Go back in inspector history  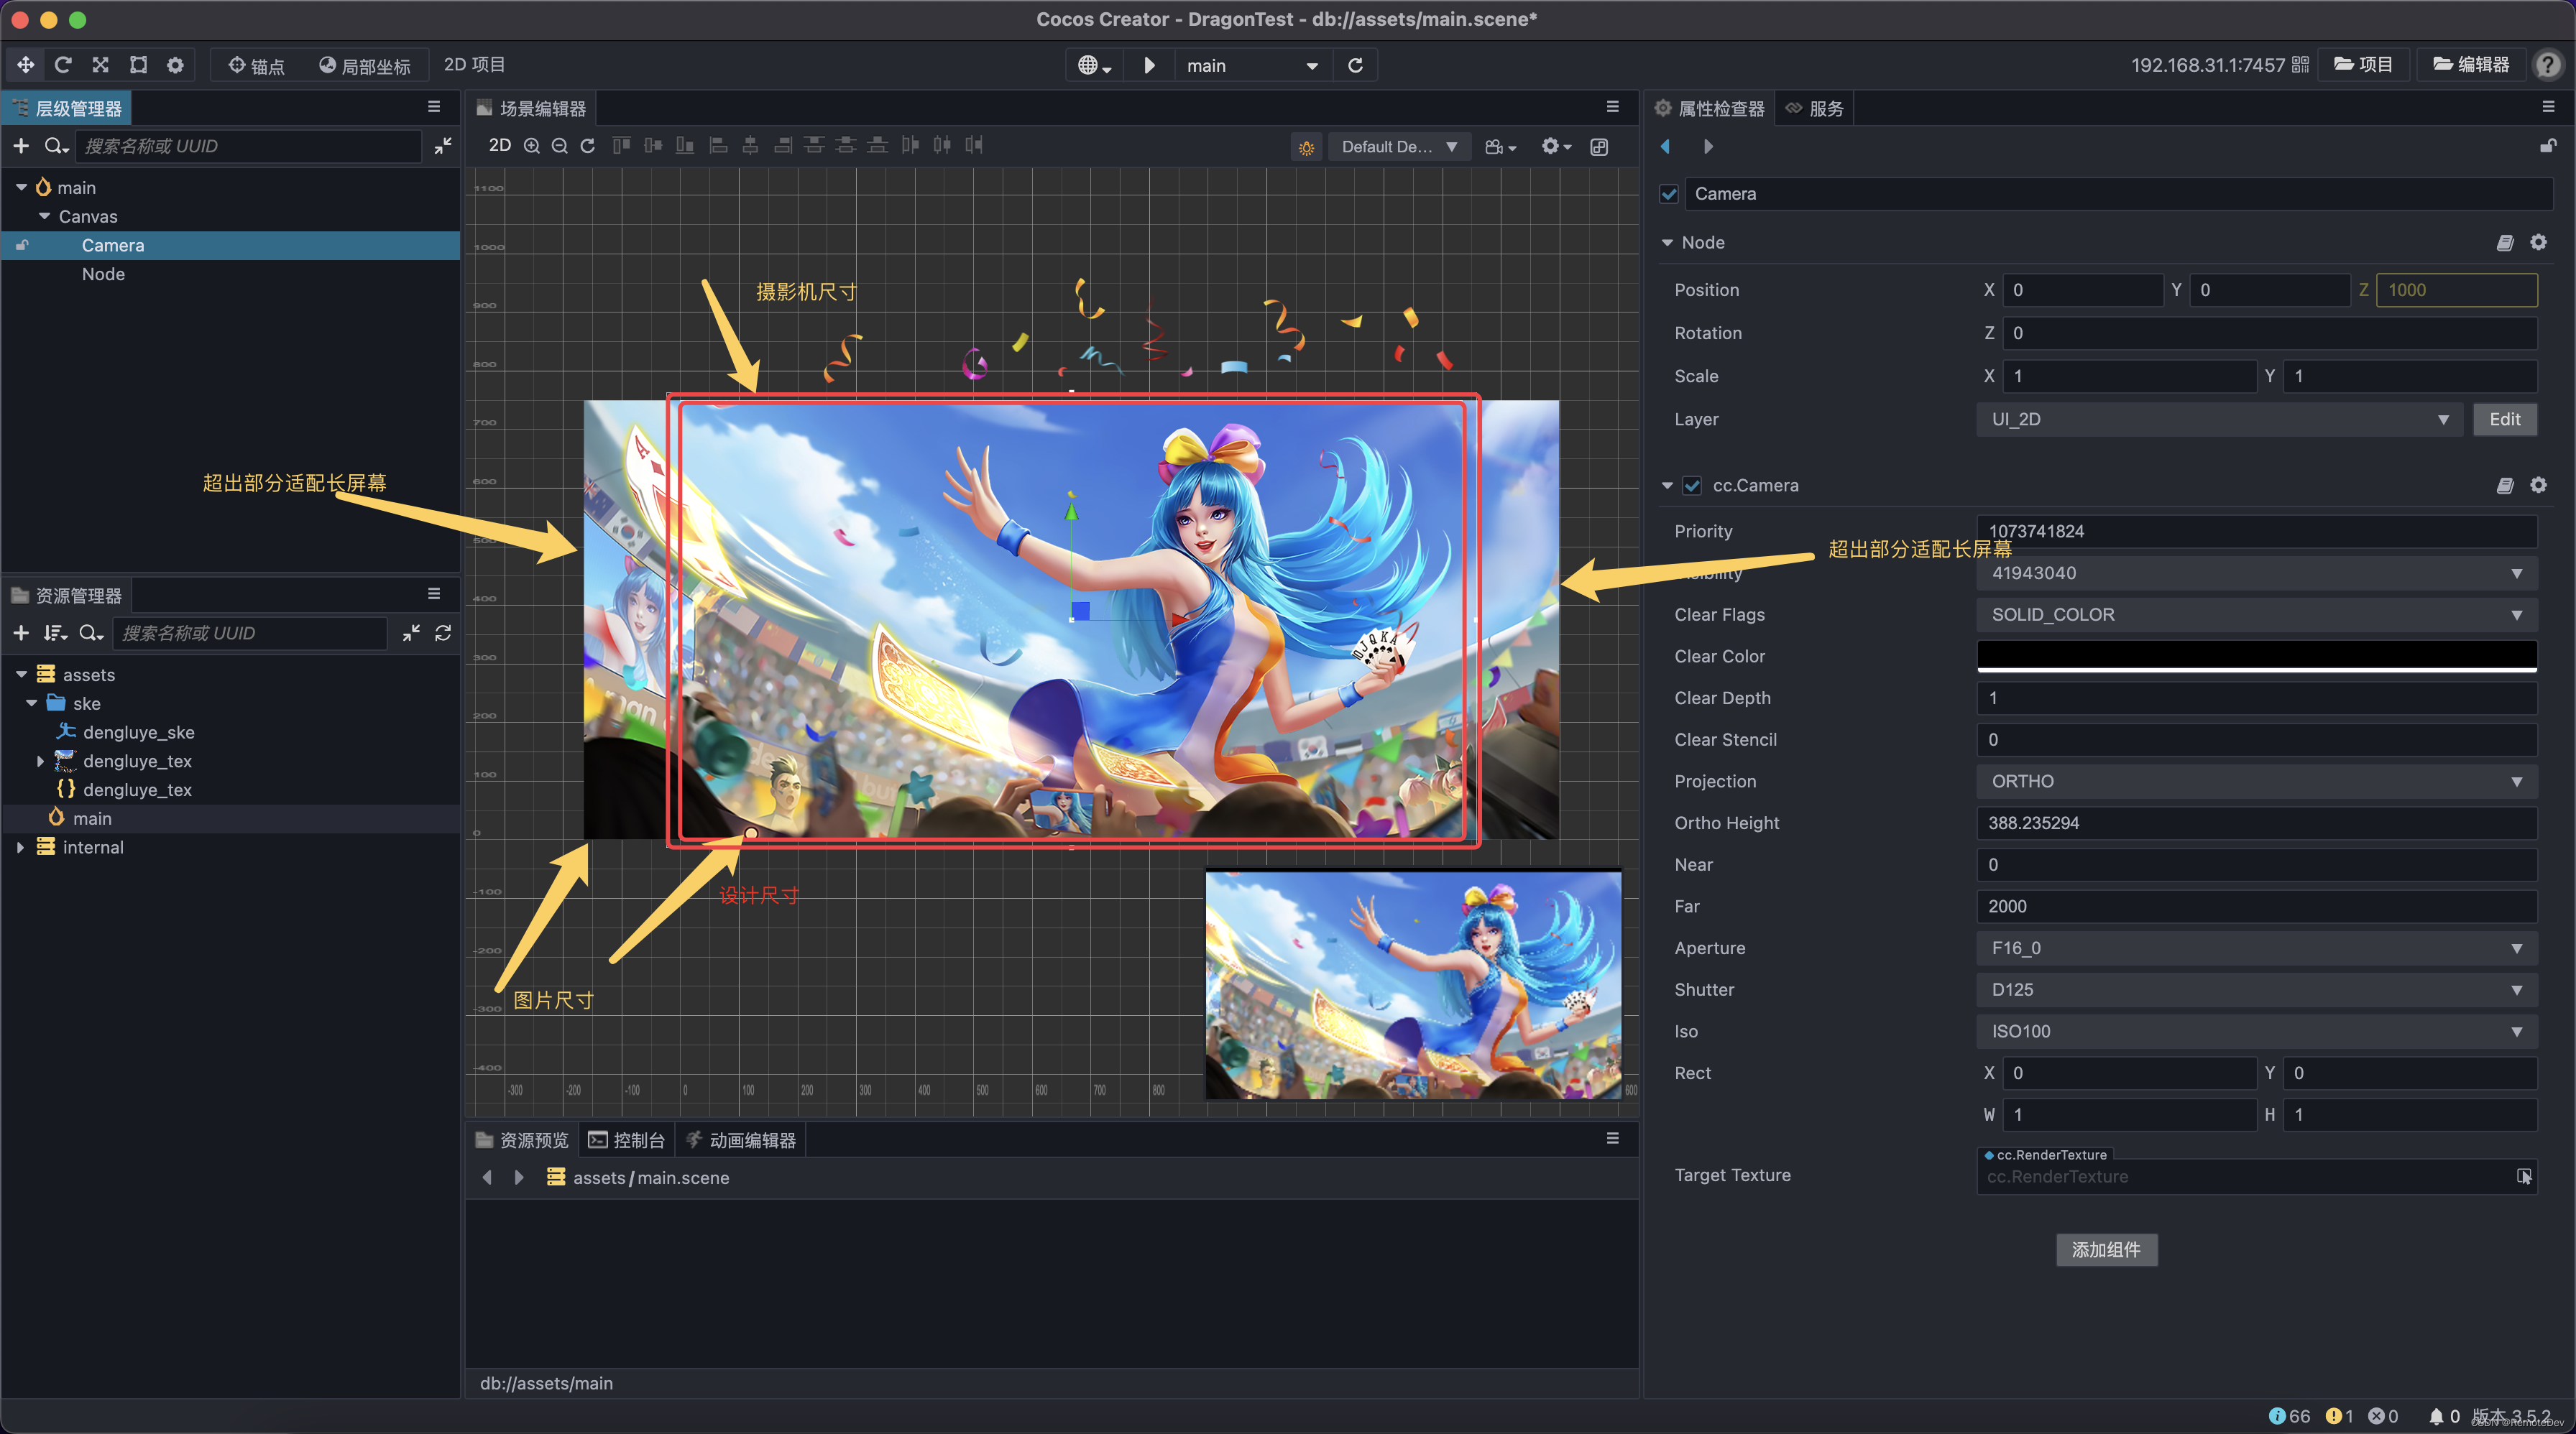point(1666,146)
